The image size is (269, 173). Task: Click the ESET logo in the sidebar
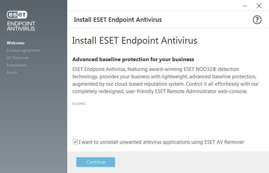[17, 14]
